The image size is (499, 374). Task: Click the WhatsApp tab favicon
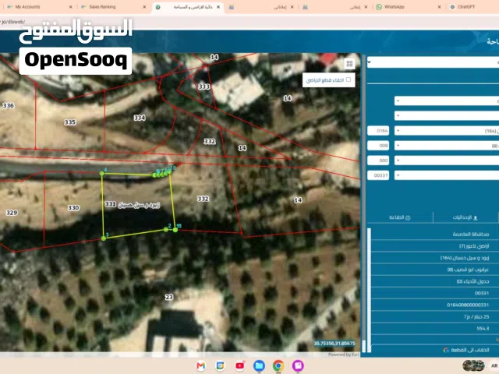point(379,7)
